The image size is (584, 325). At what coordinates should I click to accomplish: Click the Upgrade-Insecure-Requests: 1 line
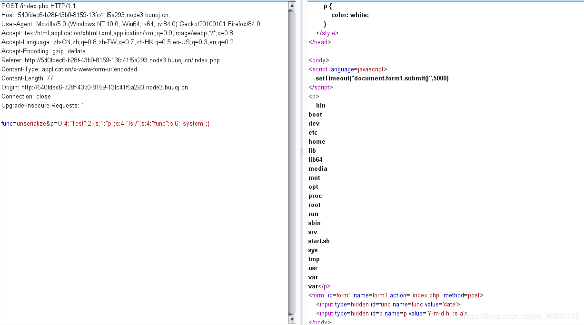point(43,105)
